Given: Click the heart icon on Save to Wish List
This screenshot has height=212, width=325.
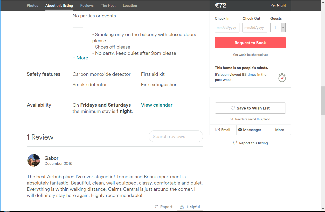Looking at the screenshot, I should (x=233, y=108).
